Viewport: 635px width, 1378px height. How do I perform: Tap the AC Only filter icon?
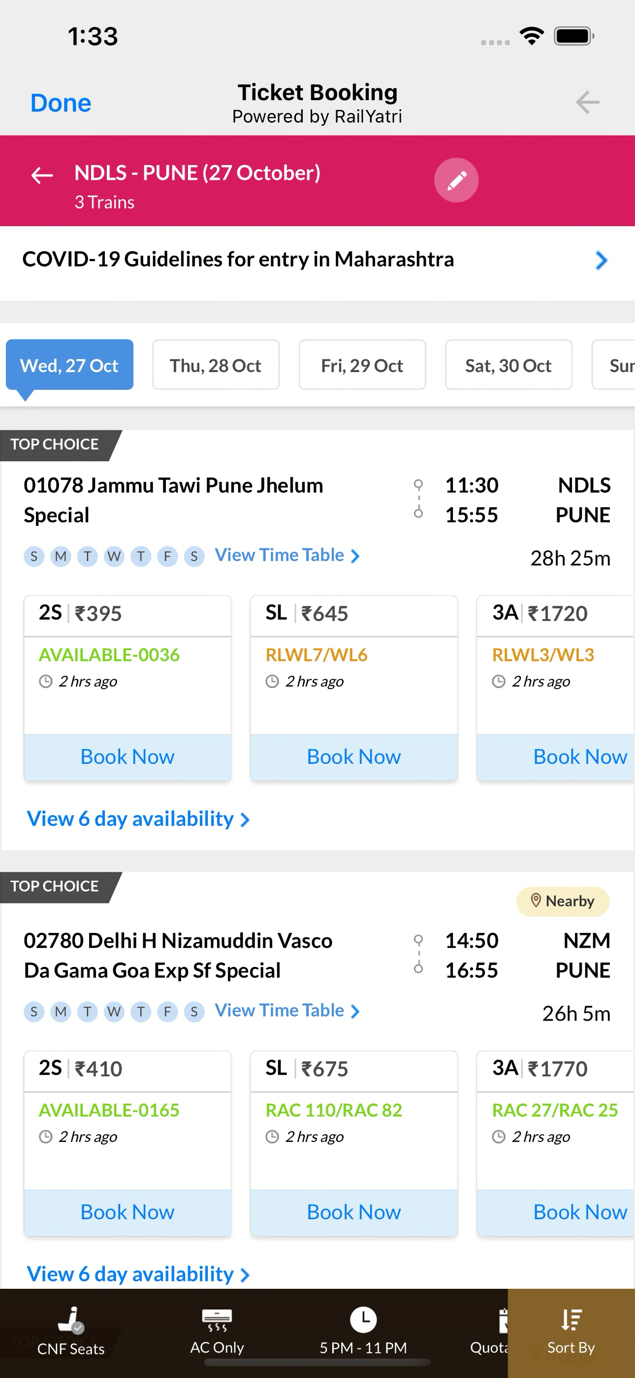pyautogui.click(x=217, y=1320)
